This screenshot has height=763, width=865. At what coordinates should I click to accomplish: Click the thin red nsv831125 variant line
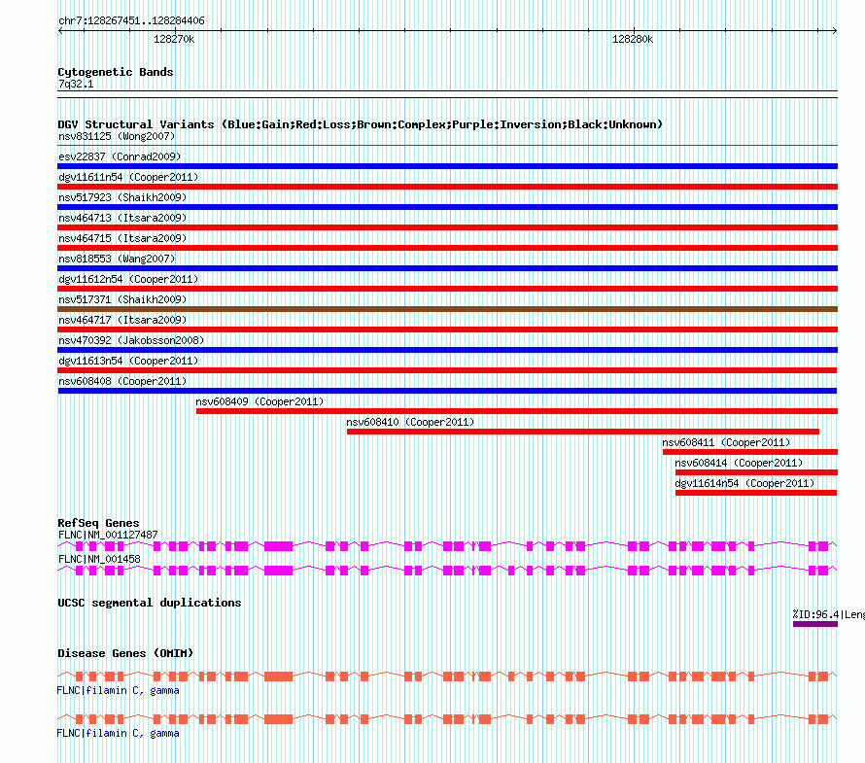pos(447,146)
